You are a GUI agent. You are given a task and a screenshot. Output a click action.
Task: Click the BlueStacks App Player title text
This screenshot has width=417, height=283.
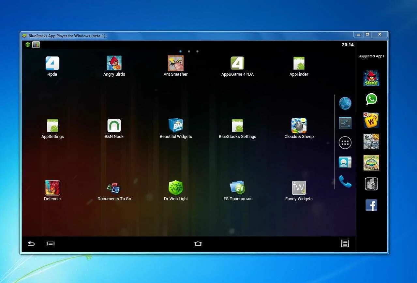[x=67, y=36]
